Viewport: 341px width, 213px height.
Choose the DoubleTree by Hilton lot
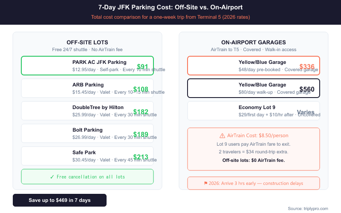click(x=87, y=111)
